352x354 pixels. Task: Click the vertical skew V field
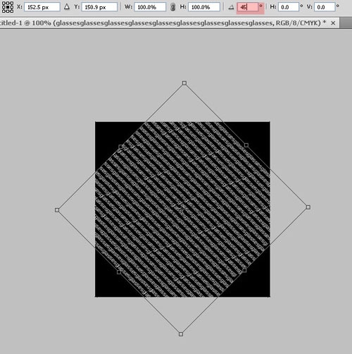[325, 7]
